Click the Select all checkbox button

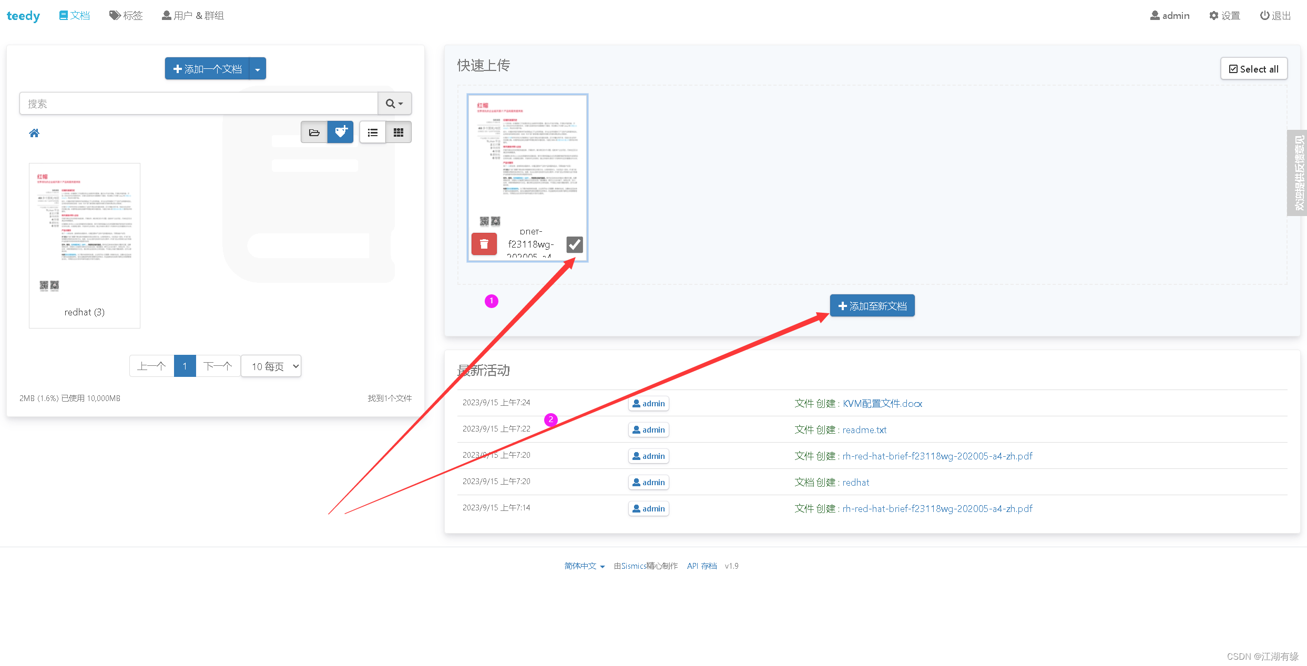(x=1253, y=69)
